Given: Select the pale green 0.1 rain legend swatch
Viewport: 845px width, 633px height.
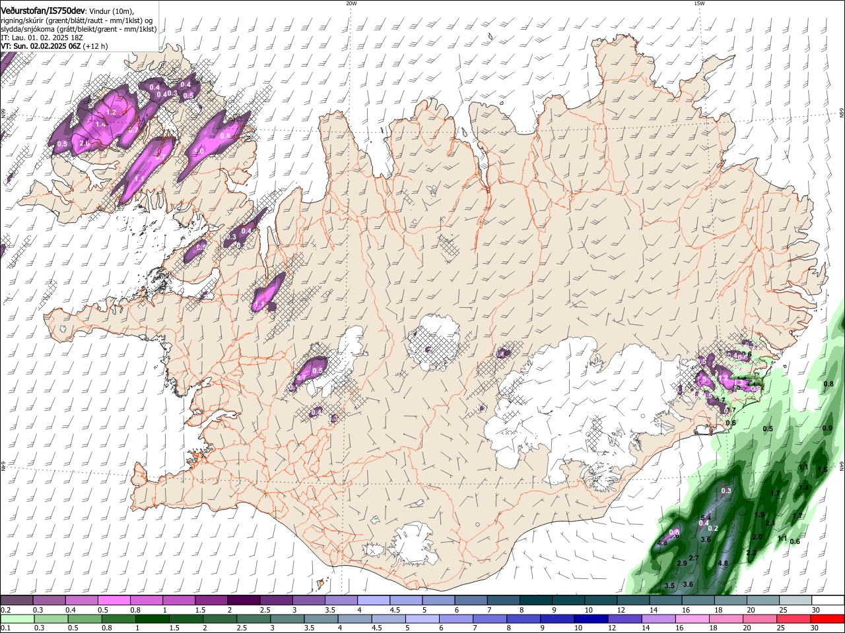Looking at the screenshot, I should point(17,619).
